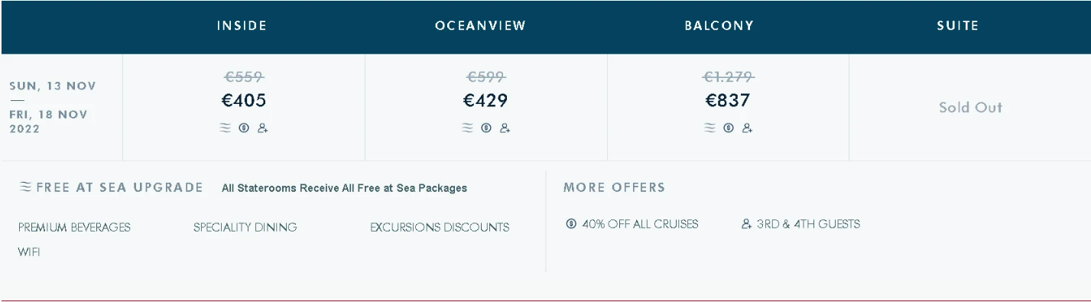Open the 3rd & 4th Guests offer

click(x=800, y=224)
